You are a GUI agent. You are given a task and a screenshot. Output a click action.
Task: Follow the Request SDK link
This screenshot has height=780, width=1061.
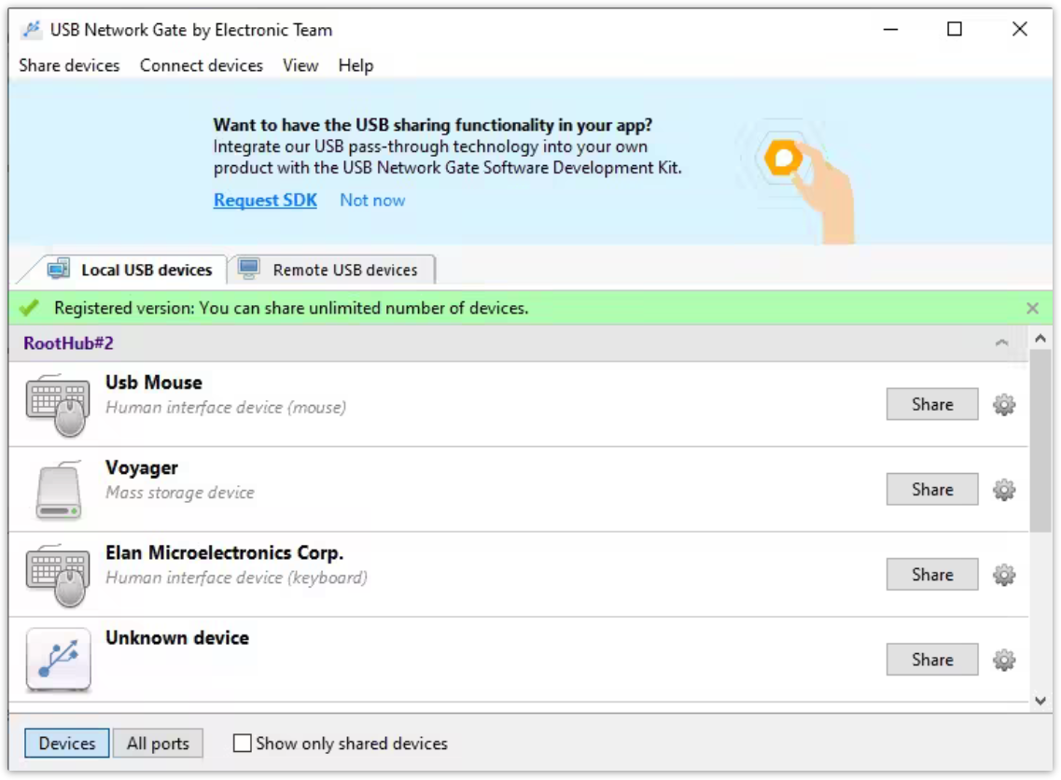(265, 201)
